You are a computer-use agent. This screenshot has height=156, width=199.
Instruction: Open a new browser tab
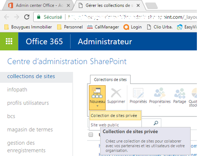coord(151,5)
